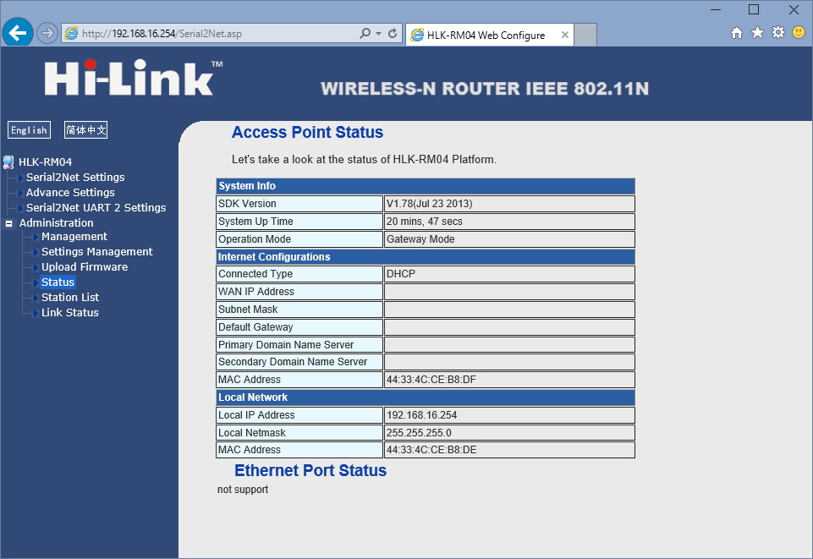Click the Local IP Address value 192.168.16.254

point(421,415)
